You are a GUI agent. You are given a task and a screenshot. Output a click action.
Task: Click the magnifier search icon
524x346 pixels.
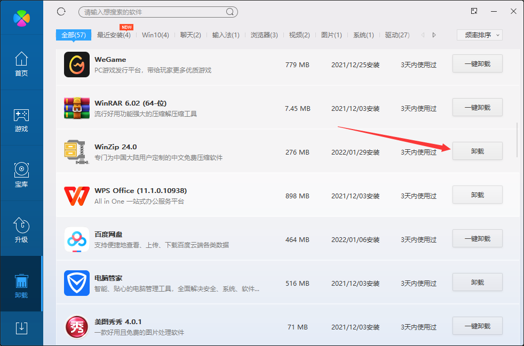[229, 12]
